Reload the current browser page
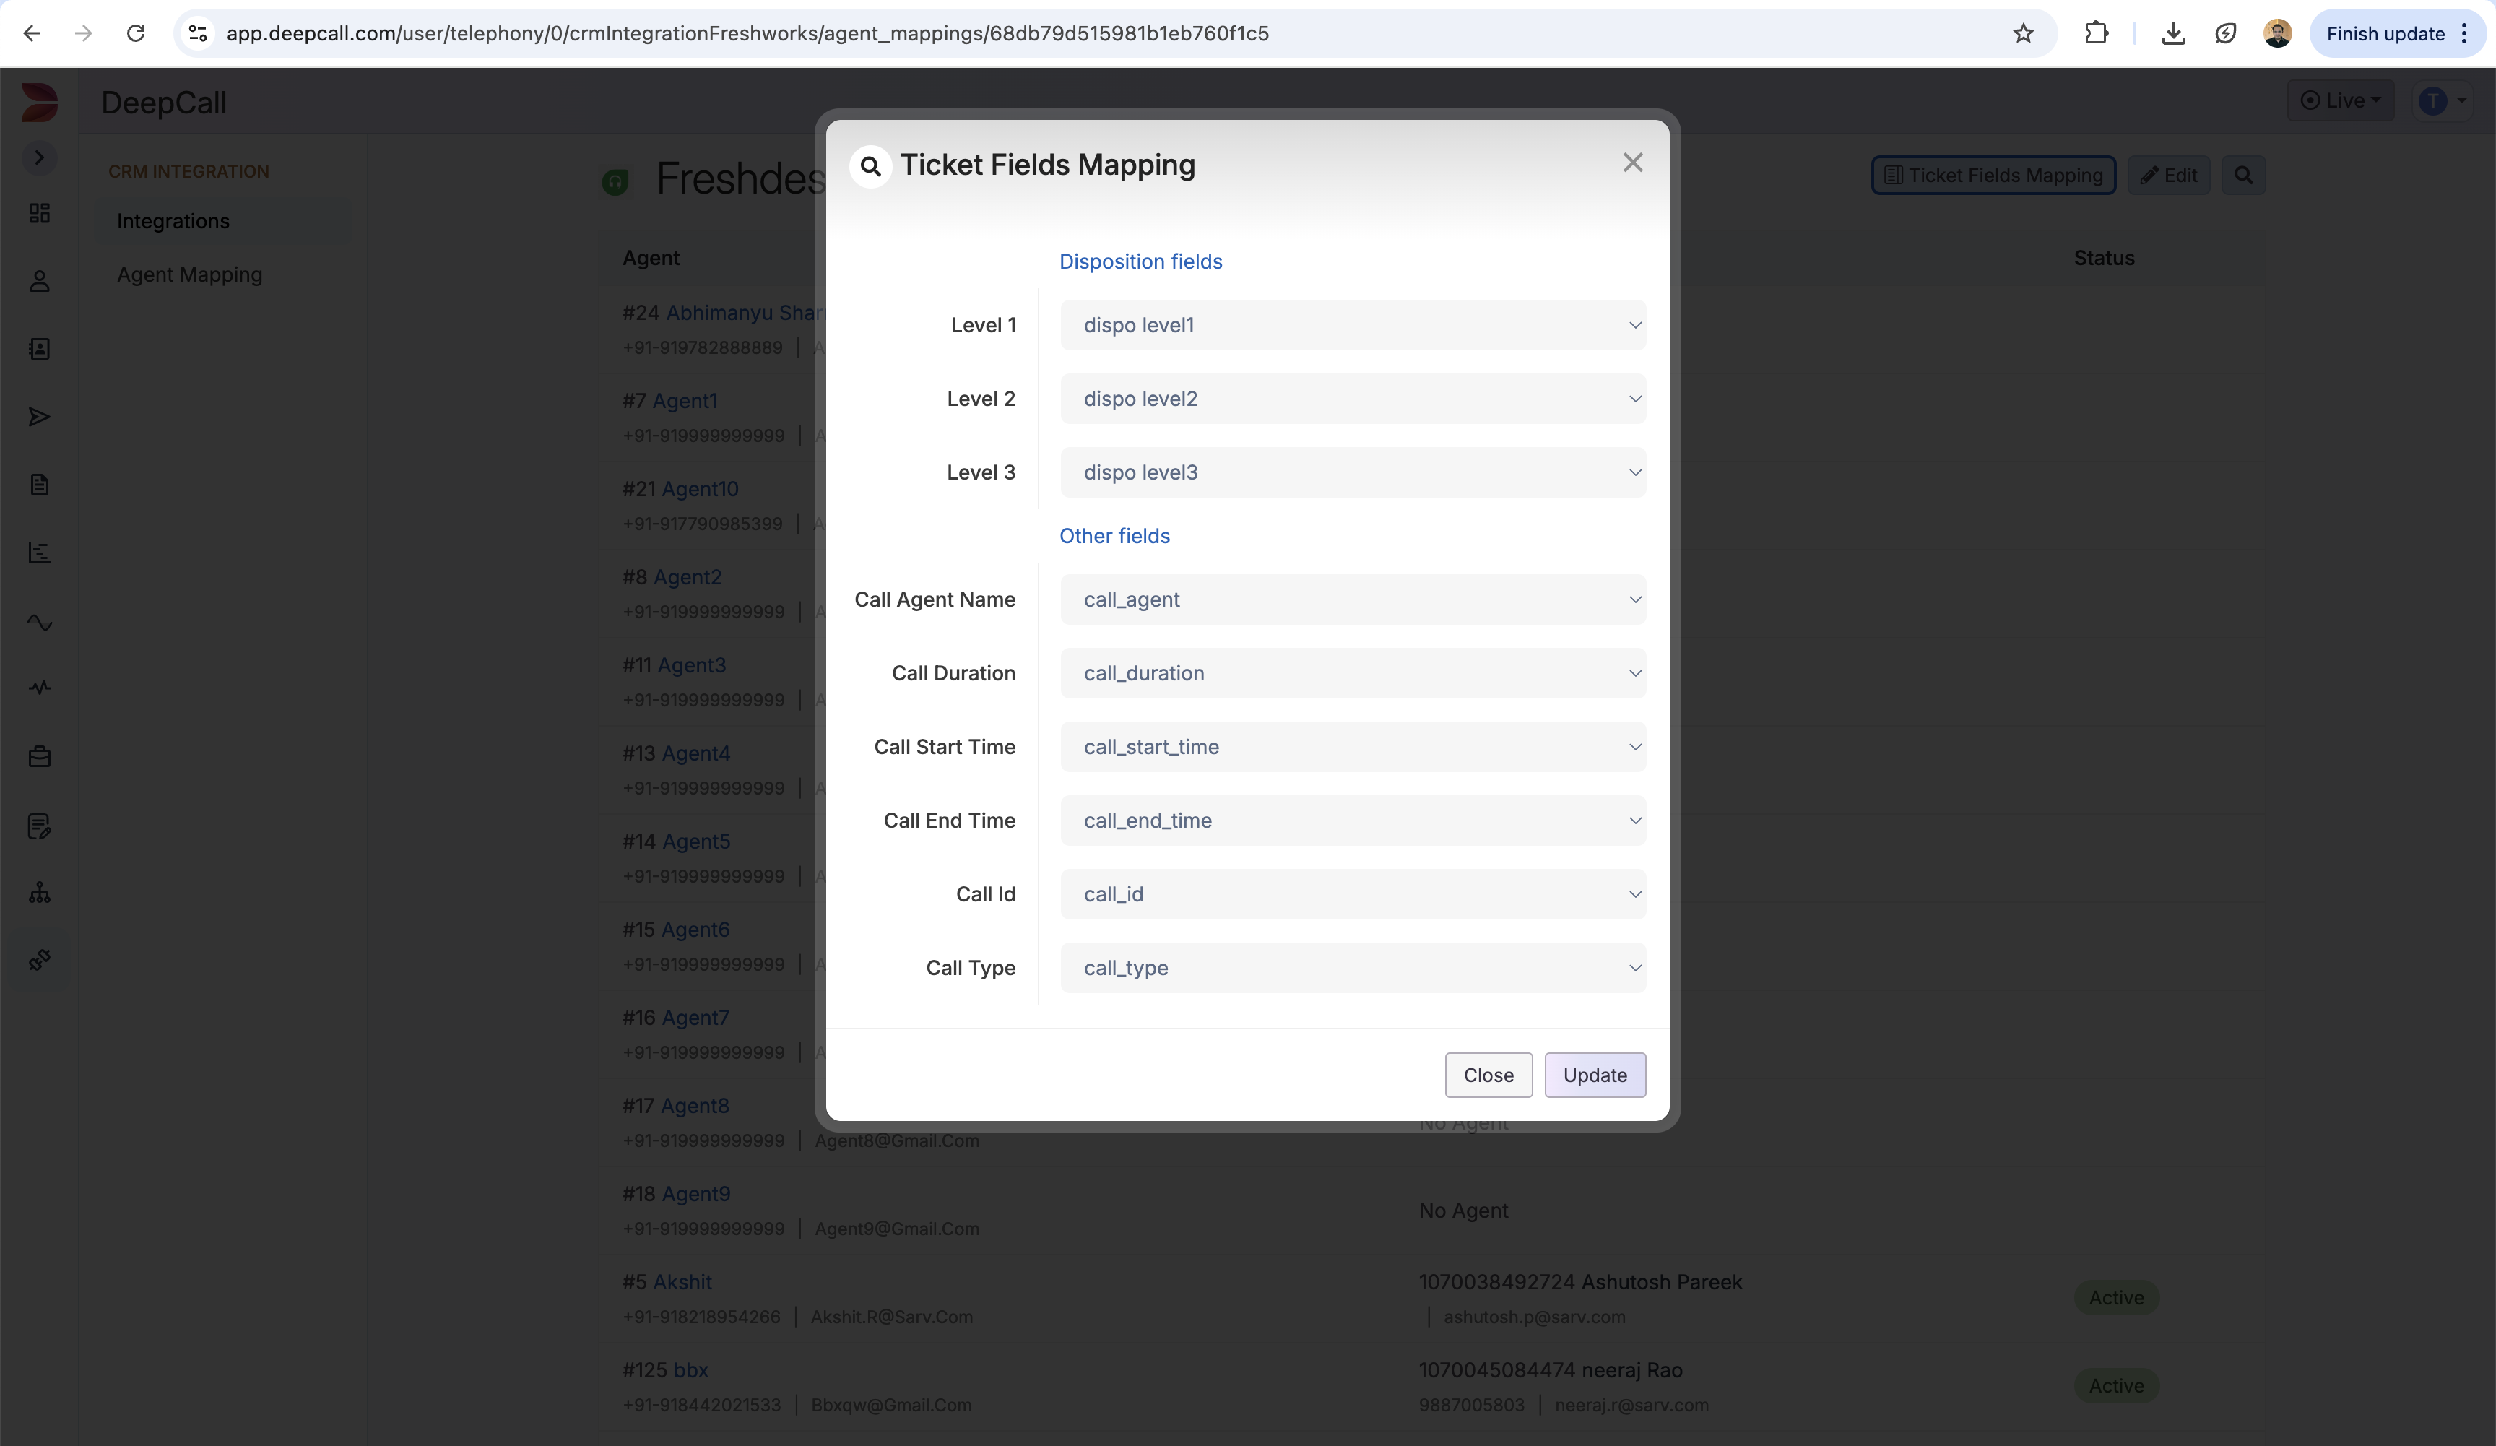Screen dimensions: 2496x1446 [136, 34]
